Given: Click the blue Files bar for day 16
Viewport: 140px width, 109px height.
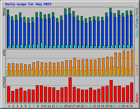Looking at the screenshot, I should click(70, 29).
